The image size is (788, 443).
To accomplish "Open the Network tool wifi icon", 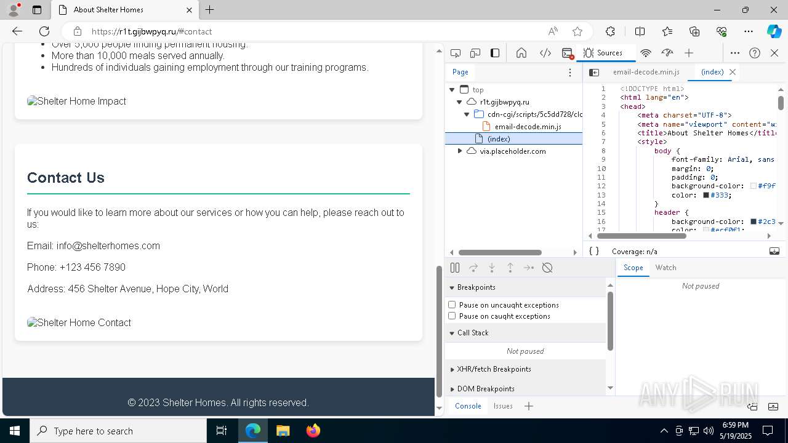I will [646, 53].
